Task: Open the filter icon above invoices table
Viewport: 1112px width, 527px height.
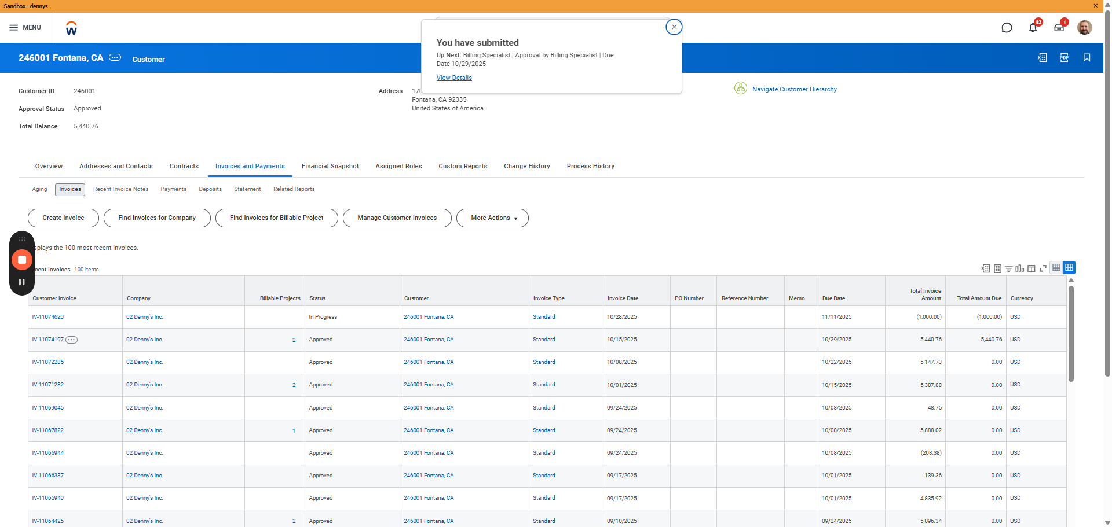Action: point(1008,268)
